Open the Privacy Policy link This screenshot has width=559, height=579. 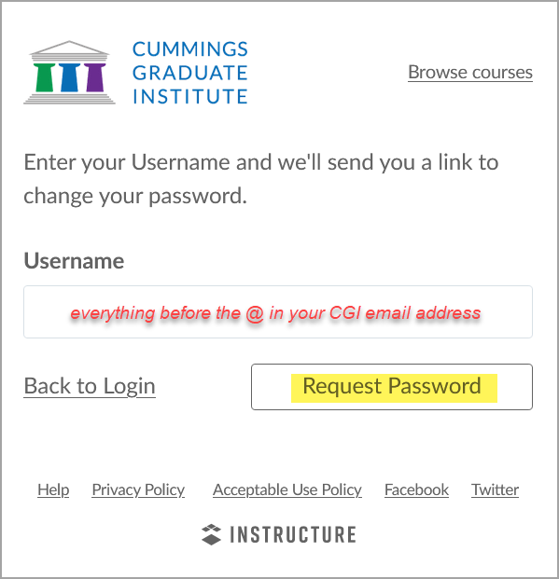click(x=138, y=490)
